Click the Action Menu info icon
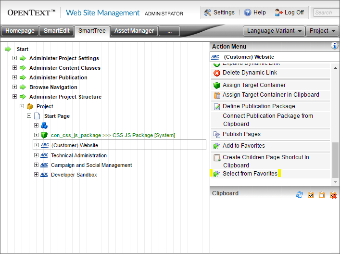 (x=334, y=46)
